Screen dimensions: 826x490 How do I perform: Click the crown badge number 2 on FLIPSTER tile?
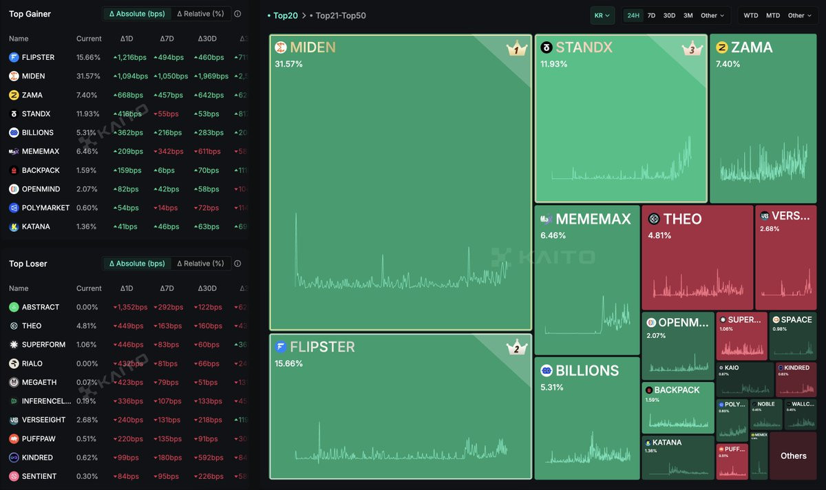[x=516, y=348]
